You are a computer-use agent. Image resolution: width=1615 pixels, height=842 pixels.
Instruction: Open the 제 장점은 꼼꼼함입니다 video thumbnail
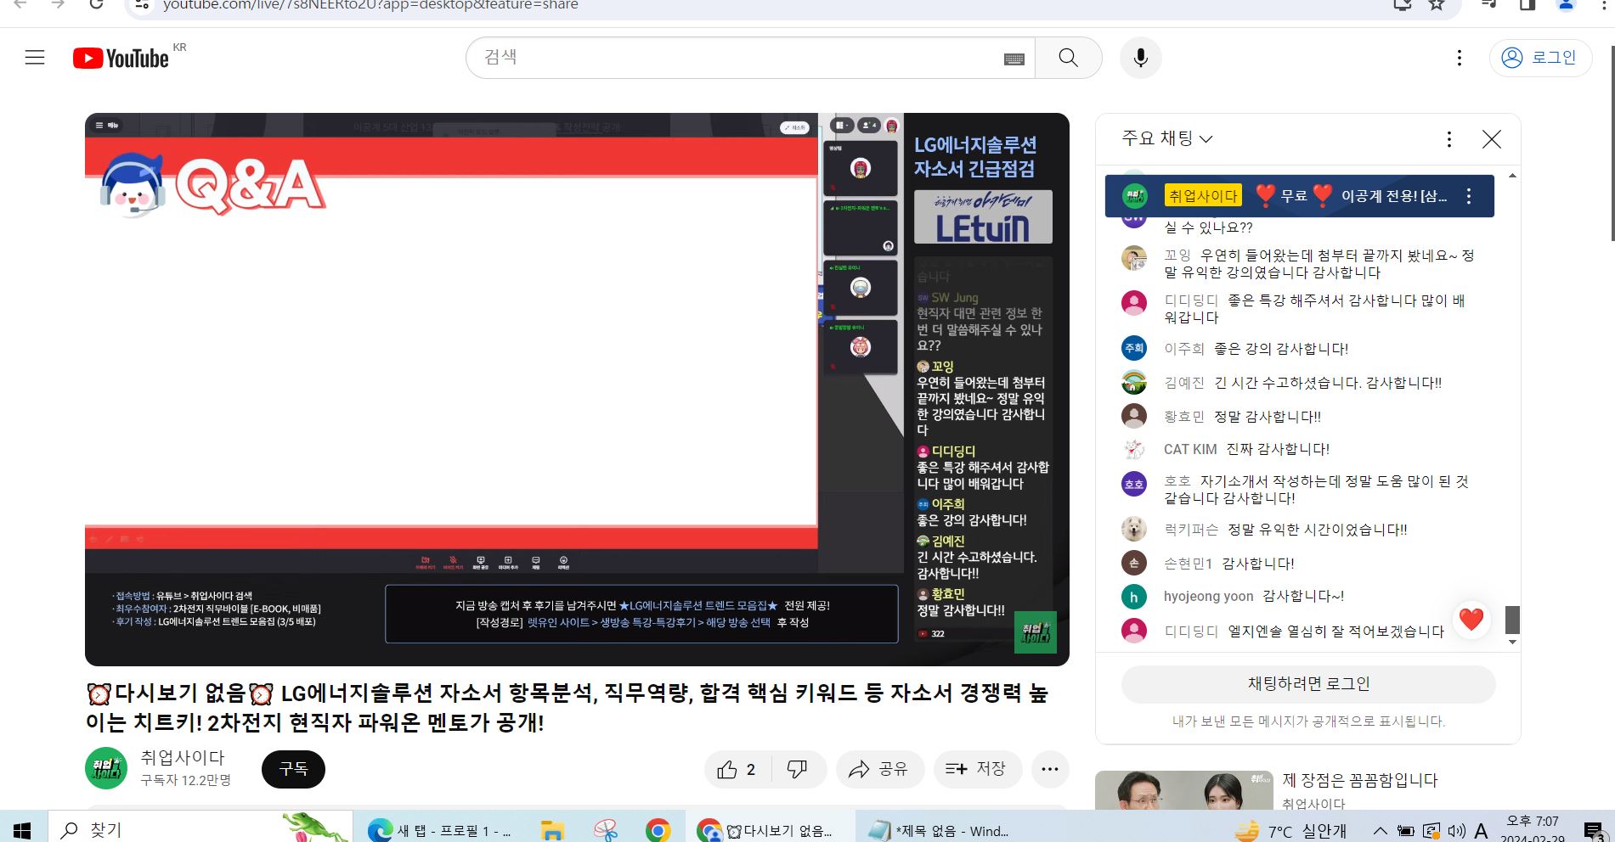tap(1183, 790)
